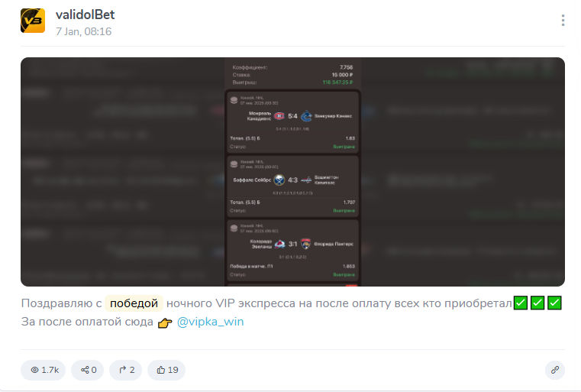Viewport: 581px width, 392px height.
Task: Click the first green checkmark emoji
Action: (x=520, y=303)
